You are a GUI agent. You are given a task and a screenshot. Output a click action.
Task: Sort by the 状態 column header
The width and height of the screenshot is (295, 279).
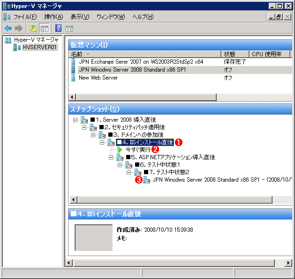coord(235,54)
